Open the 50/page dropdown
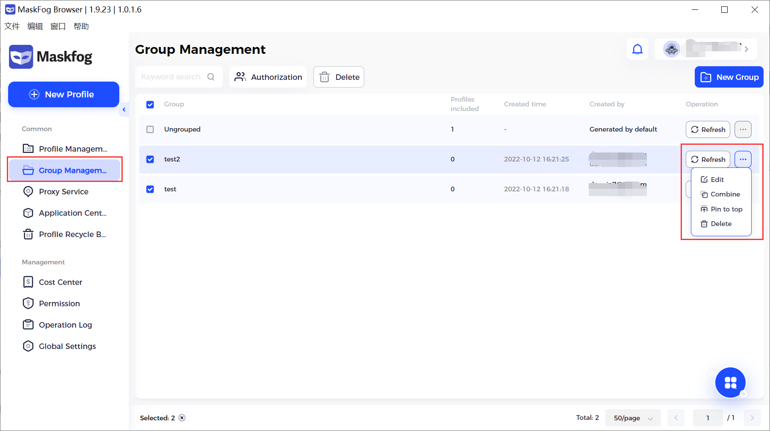770x431 pixels. (633, 418)
